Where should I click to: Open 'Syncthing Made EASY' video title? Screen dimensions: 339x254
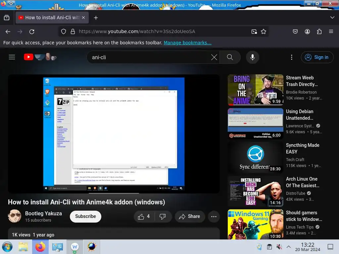pos(303,148)
